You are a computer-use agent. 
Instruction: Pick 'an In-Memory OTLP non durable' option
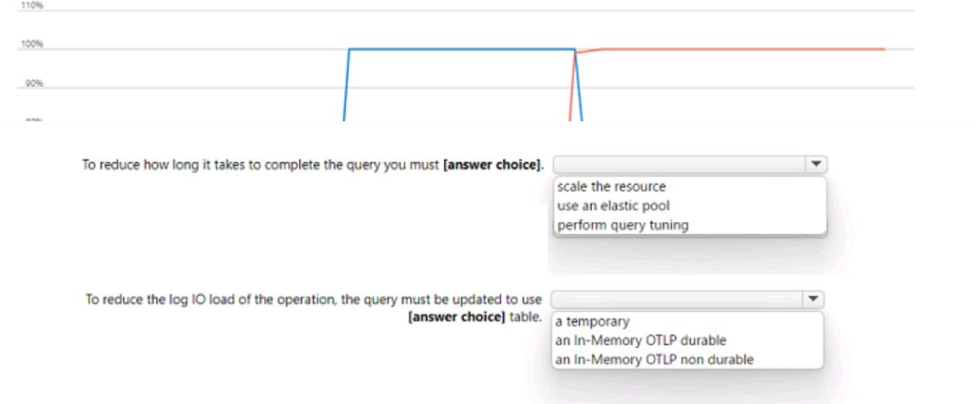point(654,359)
